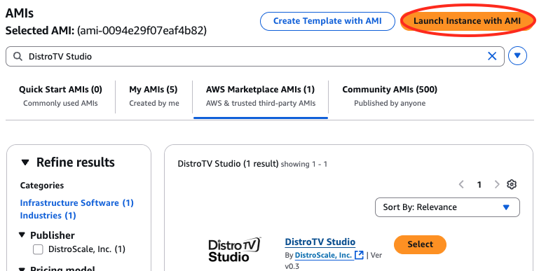This screenshot has width=539, height=271.
Task: Open the DistroTV Studio product link
Action: coord(320,242)
